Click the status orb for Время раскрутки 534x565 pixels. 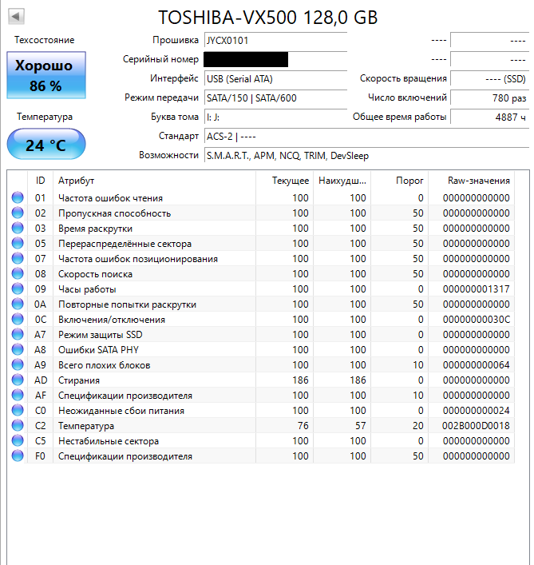18,228
